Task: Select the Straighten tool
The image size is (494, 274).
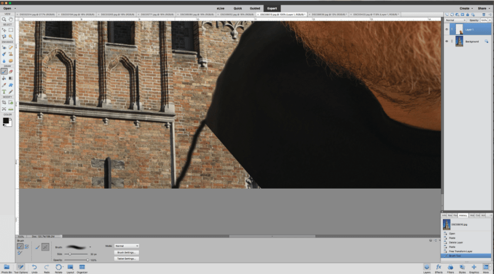Action: coord(11,109)
